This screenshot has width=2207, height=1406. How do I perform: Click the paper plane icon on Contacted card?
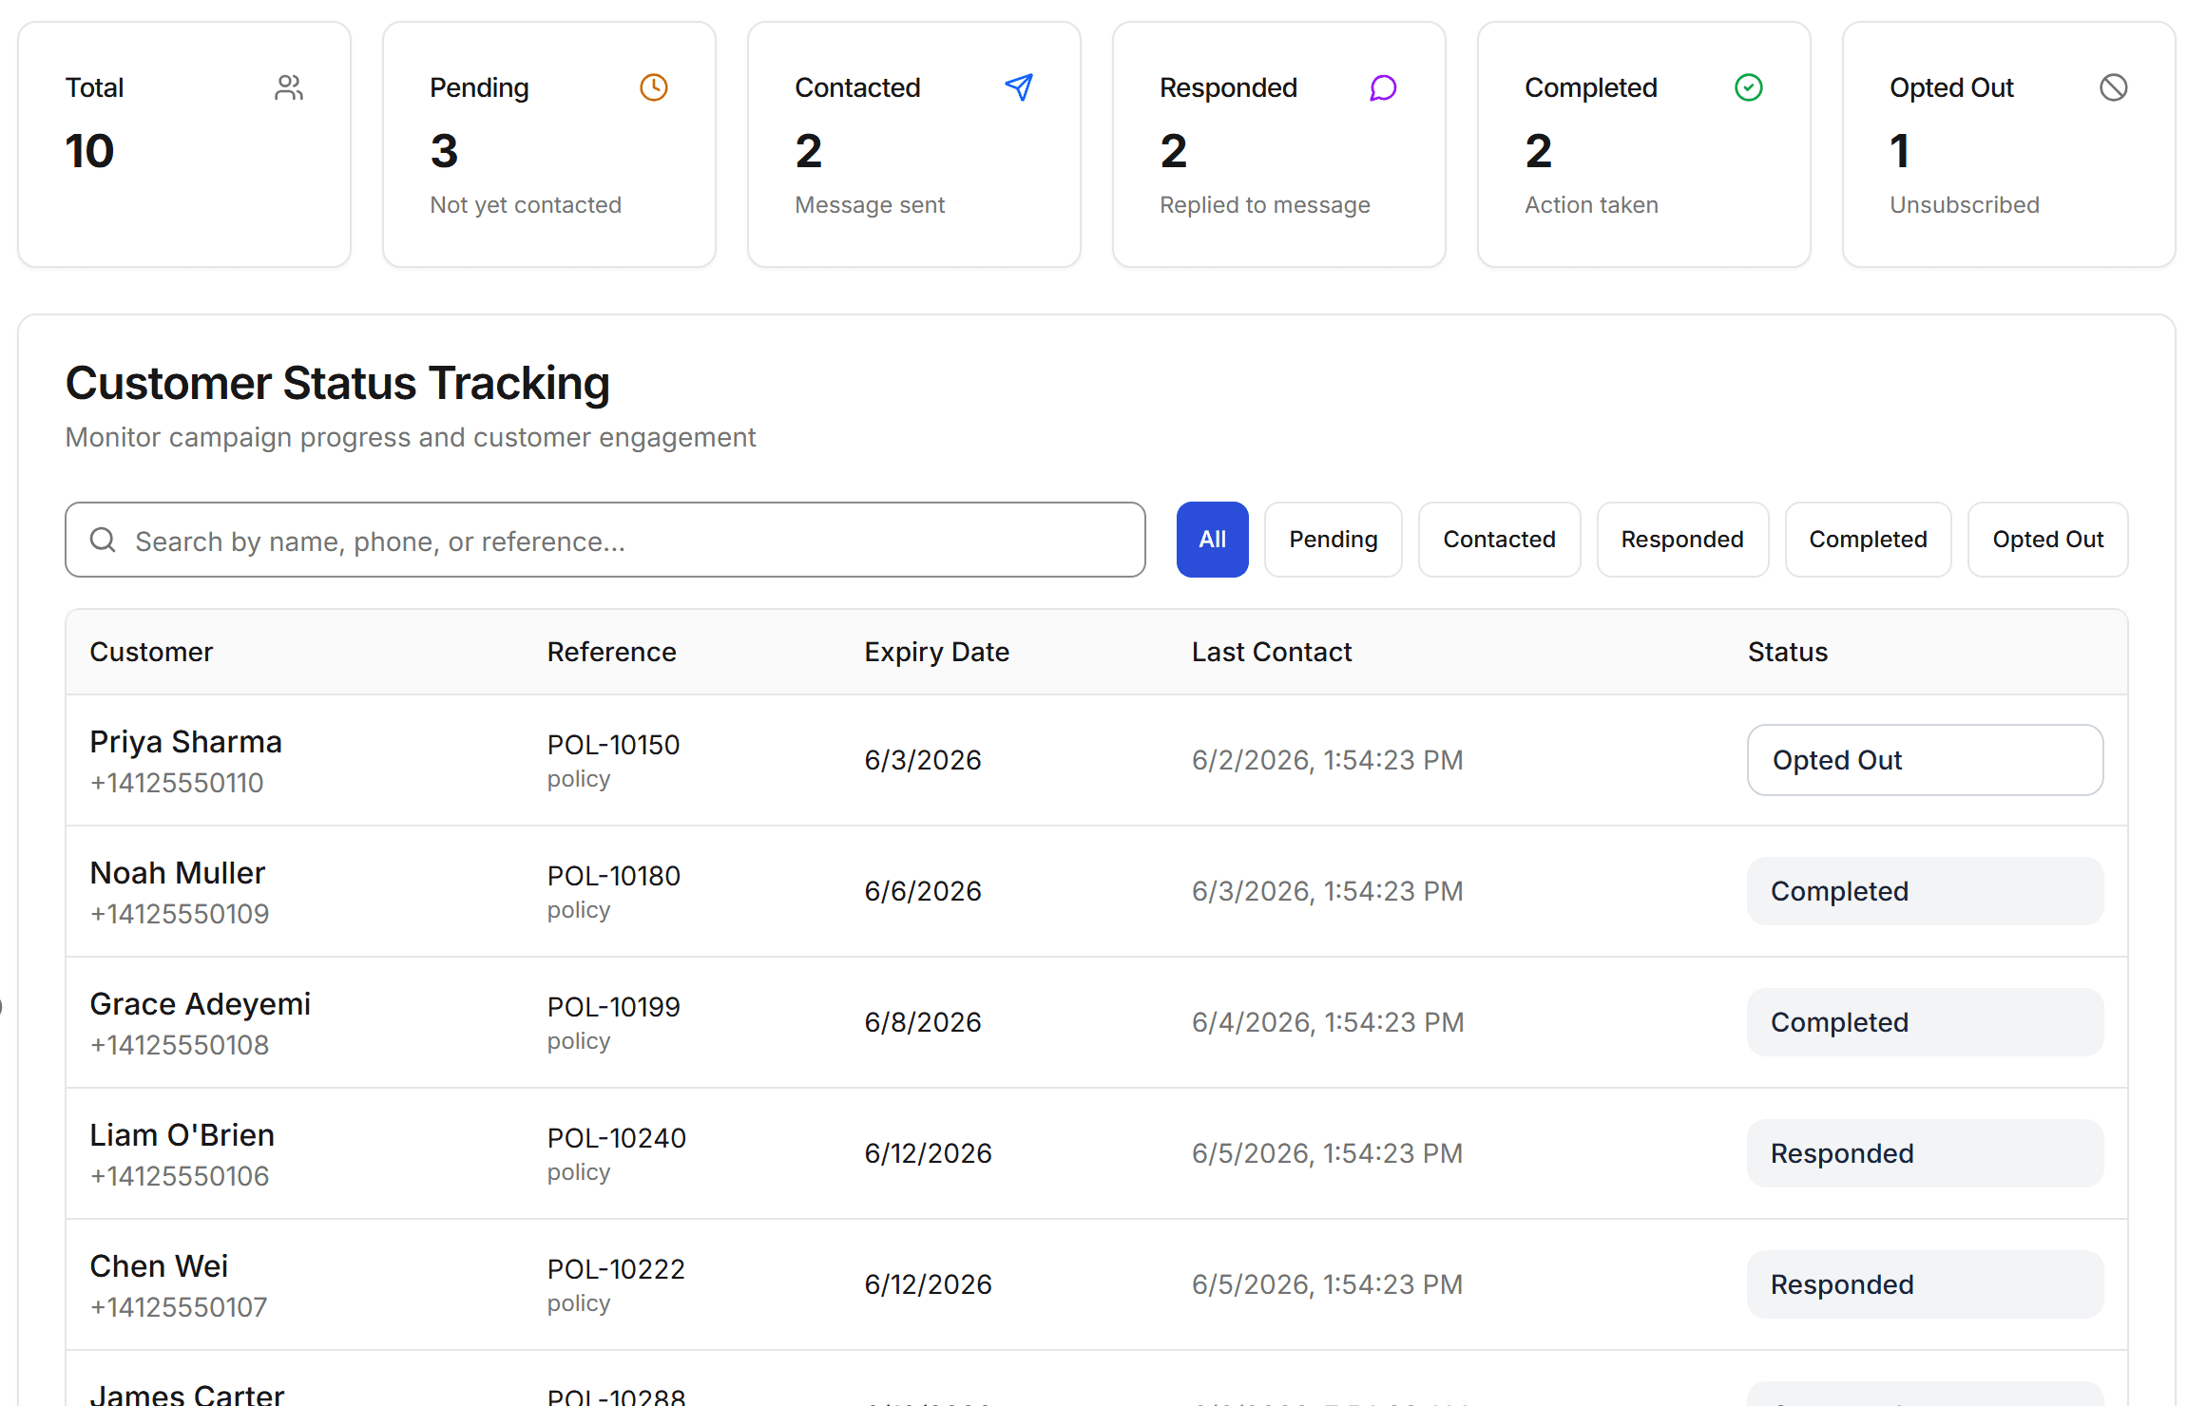click(x=1019, y=87)
